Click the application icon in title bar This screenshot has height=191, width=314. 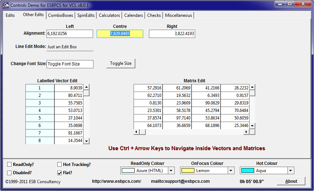tap(6, 5)
